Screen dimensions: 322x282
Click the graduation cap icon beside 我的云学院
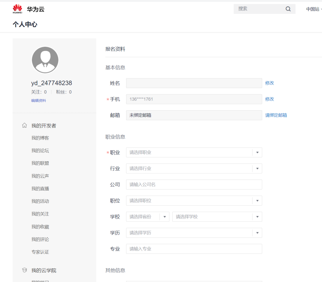click(24, 270)
